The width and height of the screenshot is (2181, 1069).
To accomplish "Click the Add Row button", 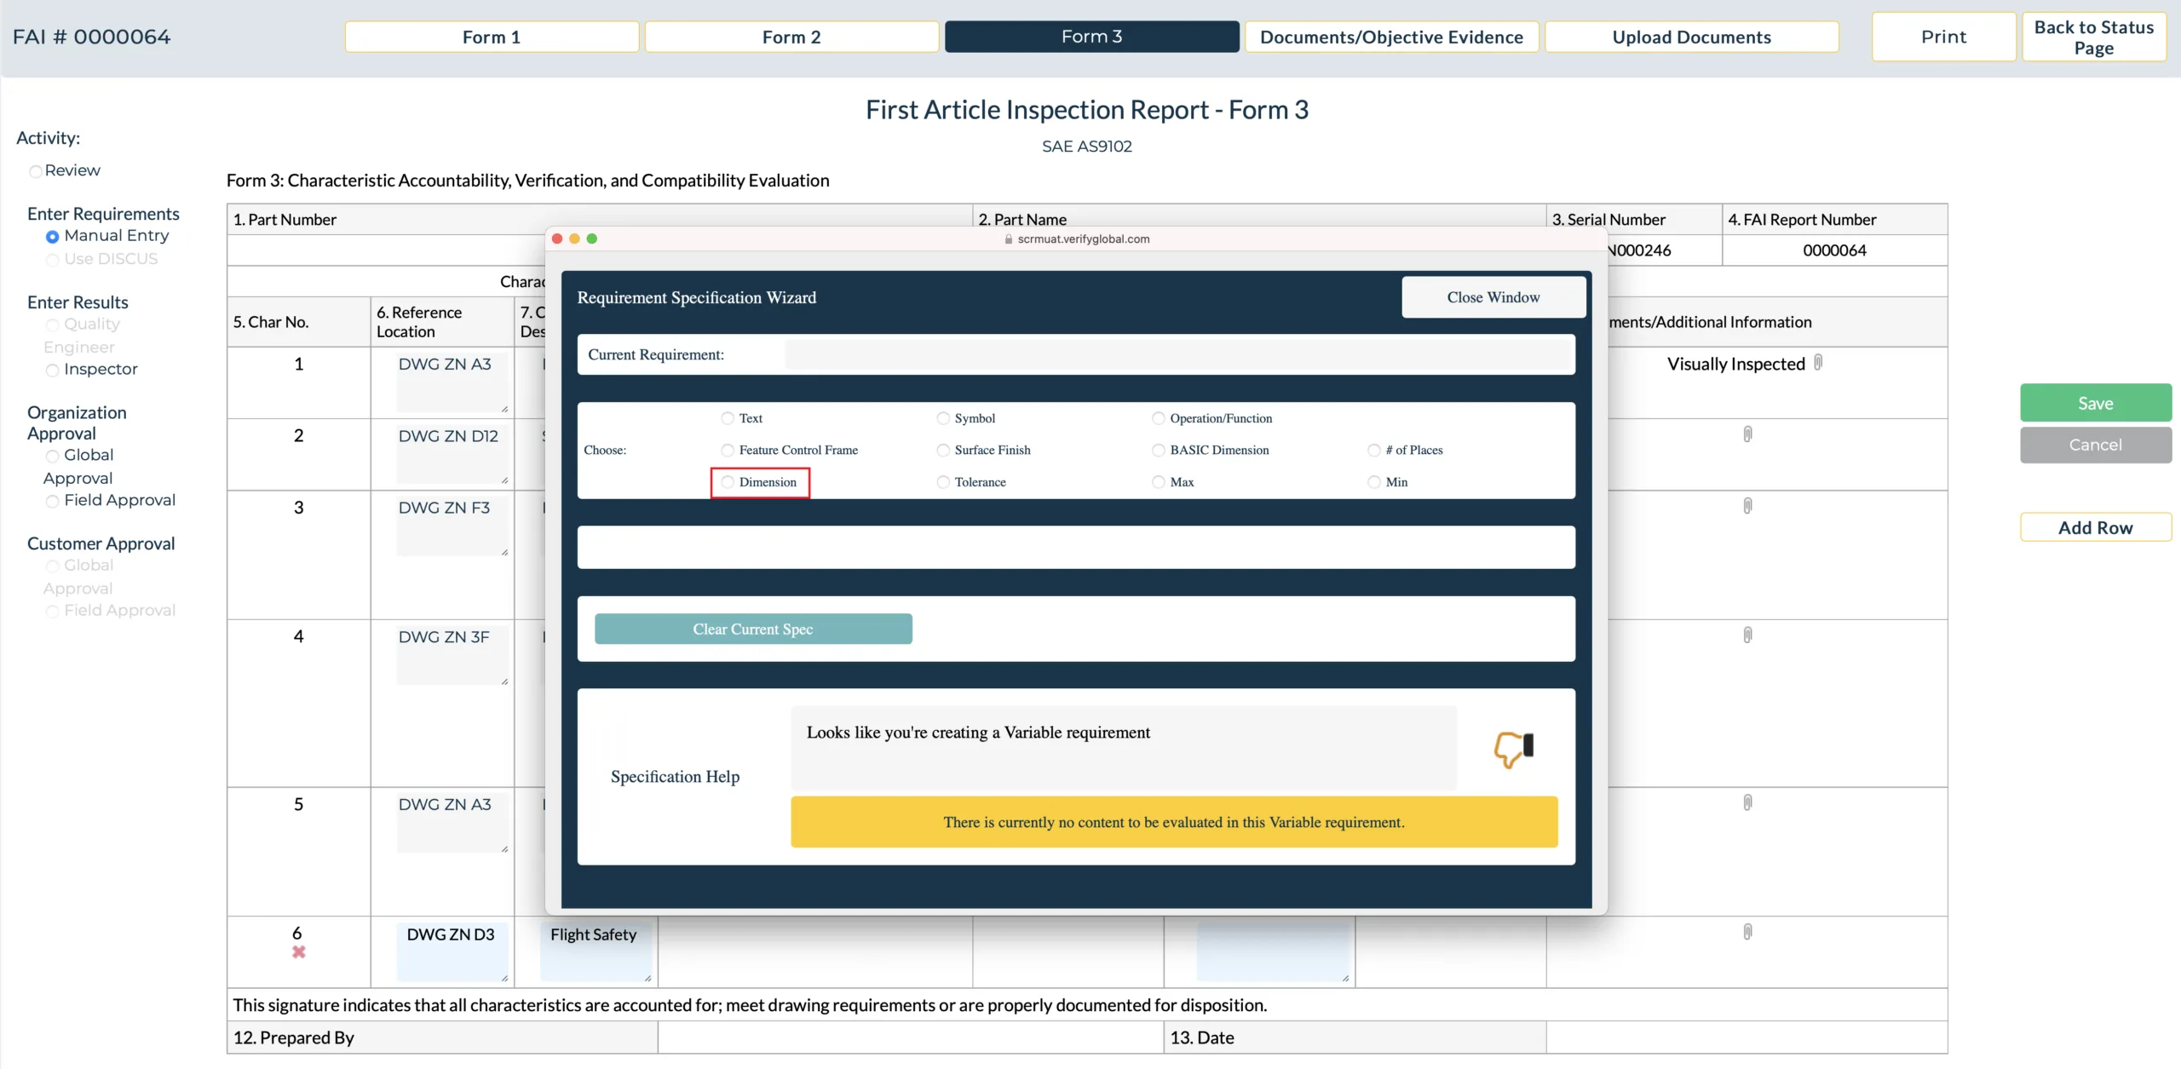I will [x=2096, y=527].
